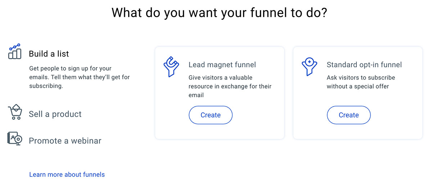
Task: Click the Standard opt-in funnel title
Action: click(364, 65)
